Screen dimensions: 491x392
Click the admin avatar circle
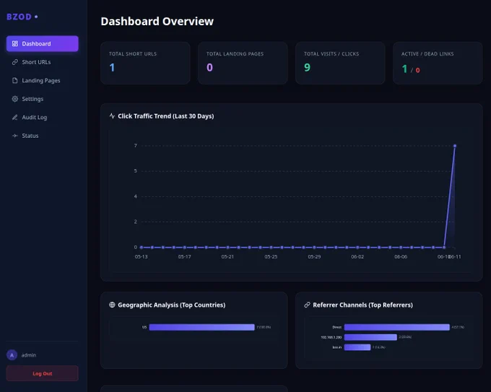pos(12,355)
